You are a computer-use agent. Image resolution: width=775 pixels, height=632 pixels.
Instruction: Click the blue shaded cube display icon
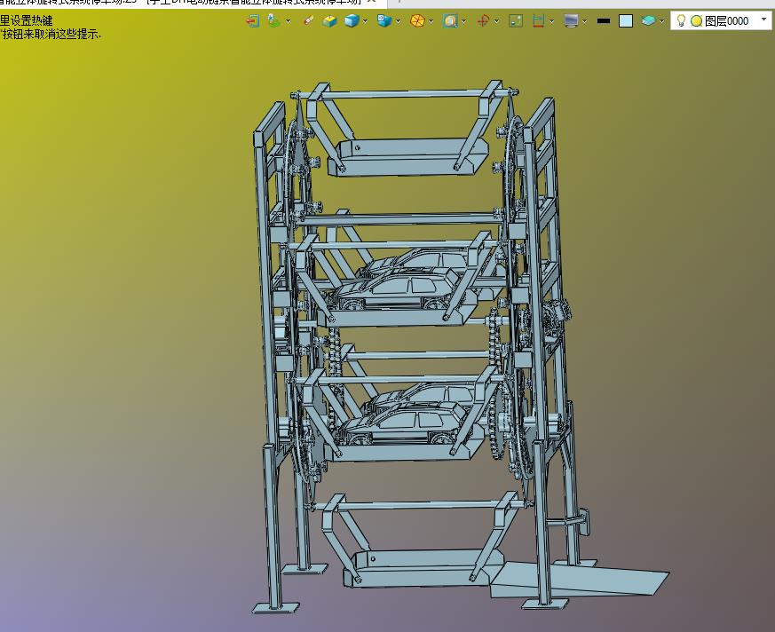click(x=352, y=20)
